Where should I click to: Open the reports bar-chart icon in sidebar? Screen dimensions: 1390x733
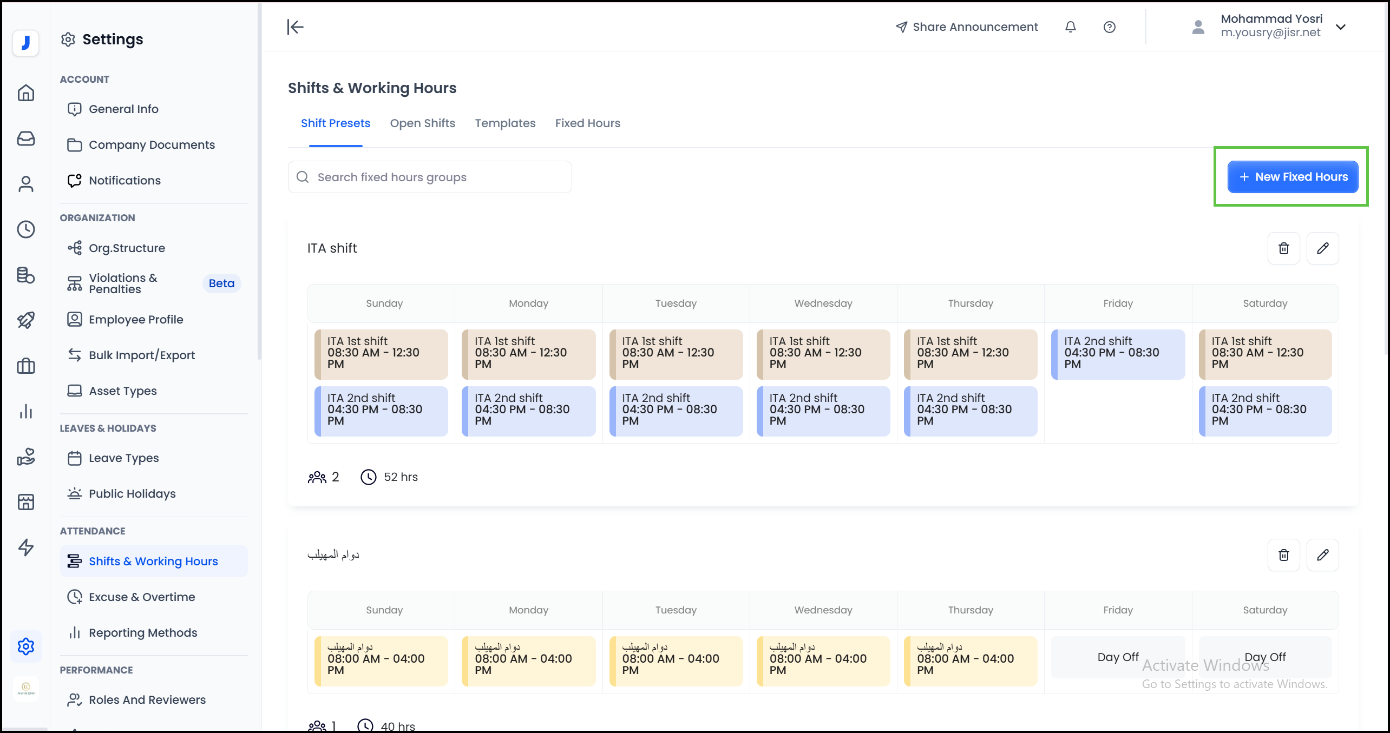click(25, 411)
